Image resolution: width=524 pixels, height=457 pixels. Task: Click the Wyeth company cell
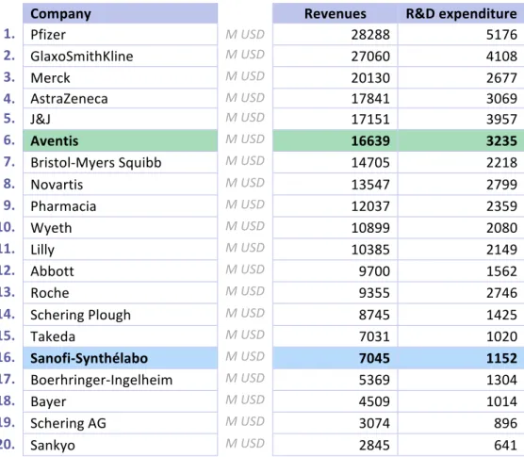(121, 227)
